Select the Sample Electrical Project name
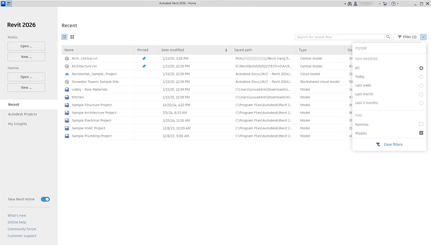 click(x=91, y=120)
